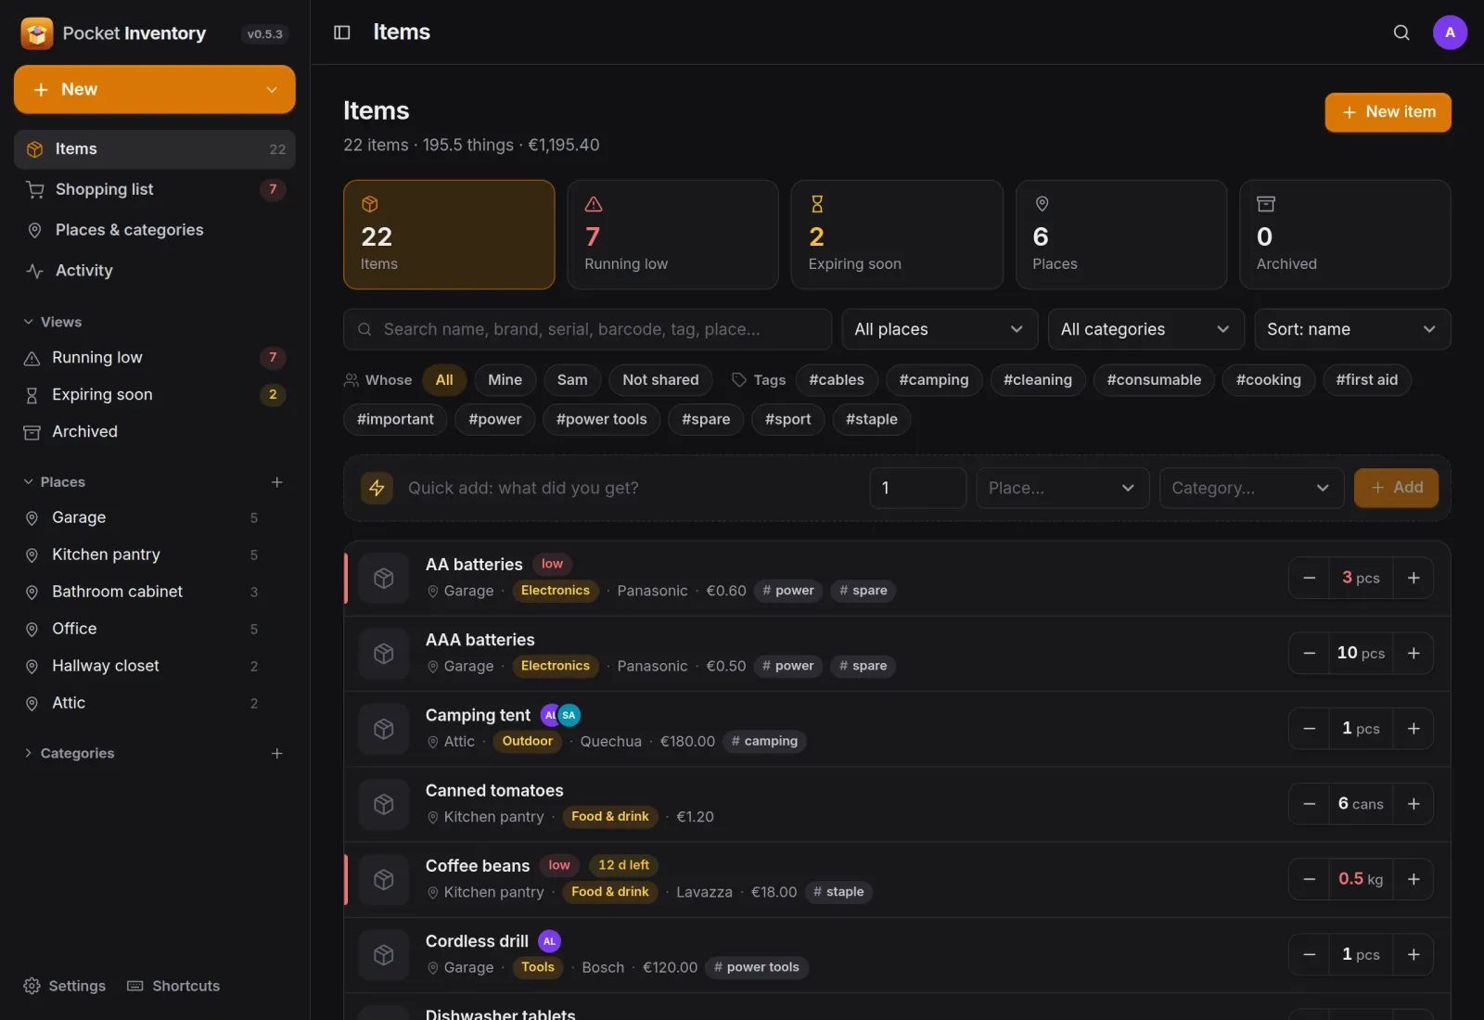The height and width of the screenshot is (1020, 1484).
Task: Open the All places dropdown
Action: pos(940,329)
